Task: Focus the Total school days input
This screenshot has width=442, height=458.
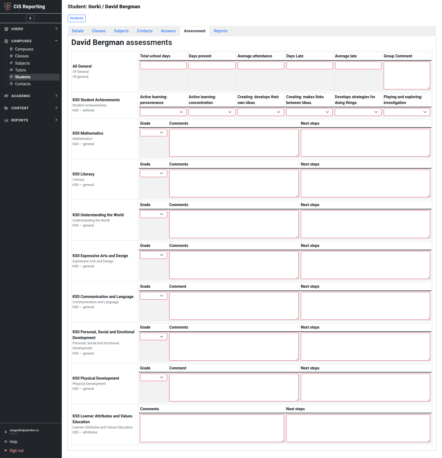Action: [163, 65]
